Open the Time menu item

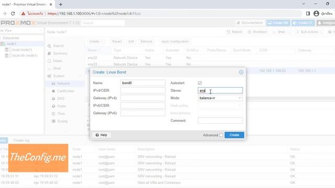61,114
